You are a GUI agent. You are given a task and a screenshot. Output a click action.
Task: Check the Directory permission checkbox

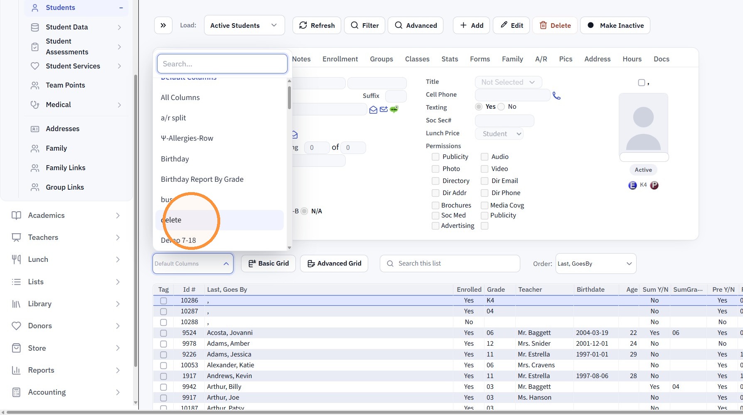tap(435, 181)
